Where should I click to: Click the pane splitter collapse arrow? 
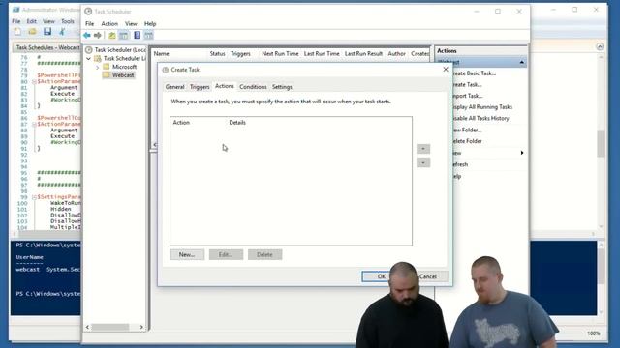pos(154,145)
